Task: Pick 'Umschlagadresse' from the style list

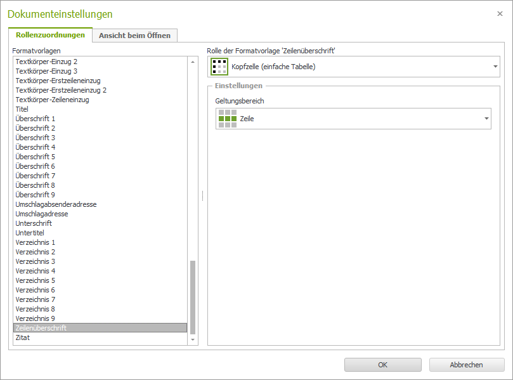Action: 42,214
